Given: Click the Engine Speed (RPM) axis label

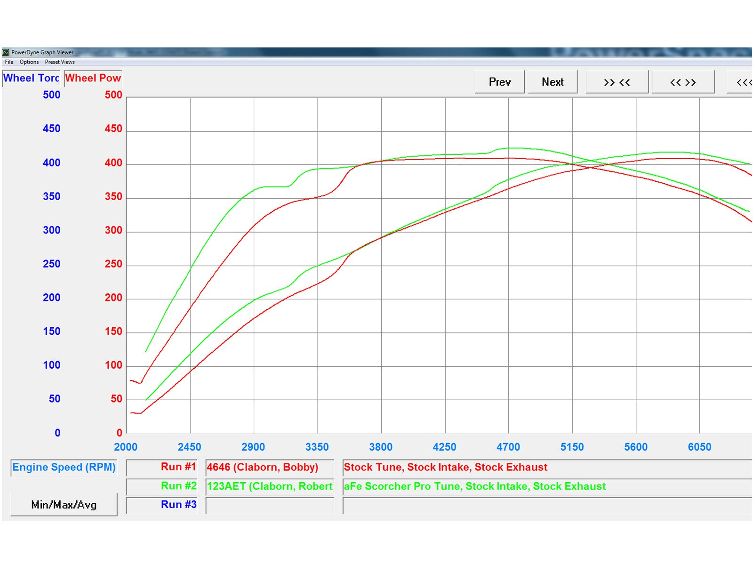Looking at the screenshot, I should [64, 468].
